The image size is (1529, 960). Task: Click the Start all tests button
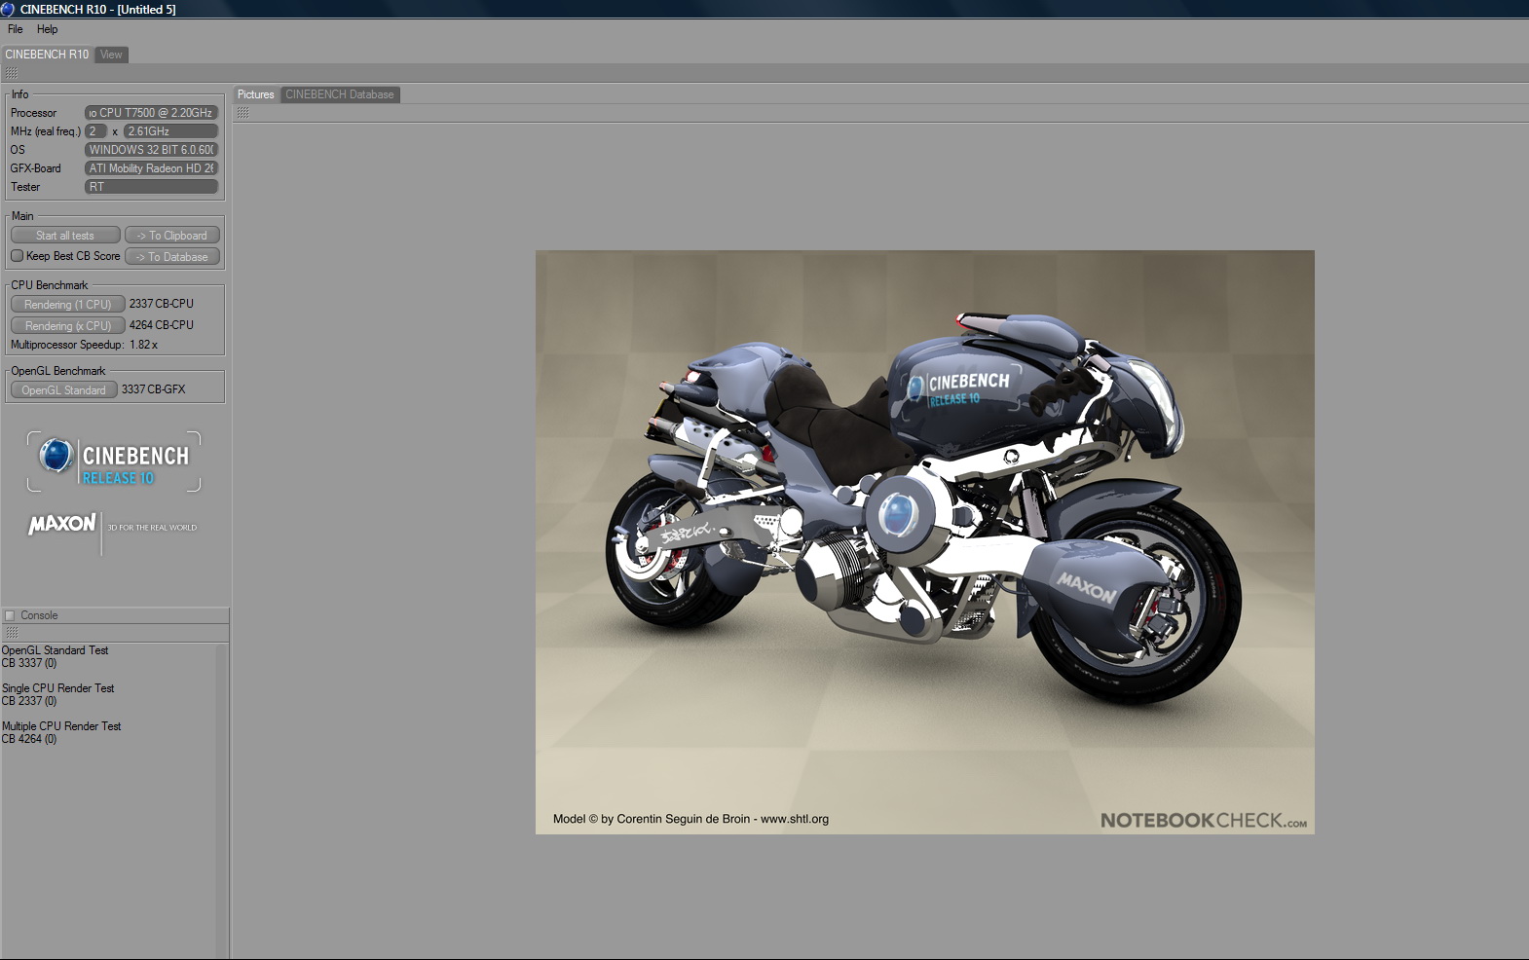click(65, 236)
